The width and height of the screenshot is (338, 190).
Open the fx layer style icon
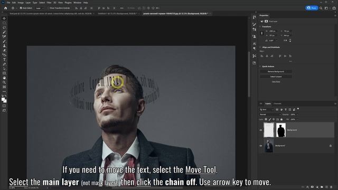point(307,187)
